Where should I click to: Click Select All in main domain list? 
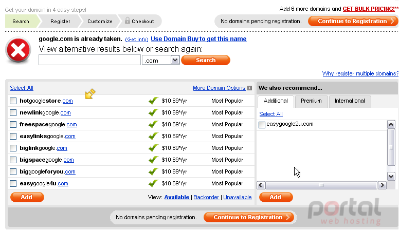pos(22,88)
